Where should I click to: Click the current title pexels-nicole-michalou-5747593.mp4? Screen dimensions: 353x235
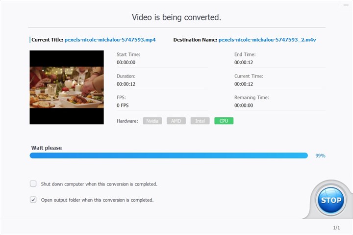click(x=110, y=40)
